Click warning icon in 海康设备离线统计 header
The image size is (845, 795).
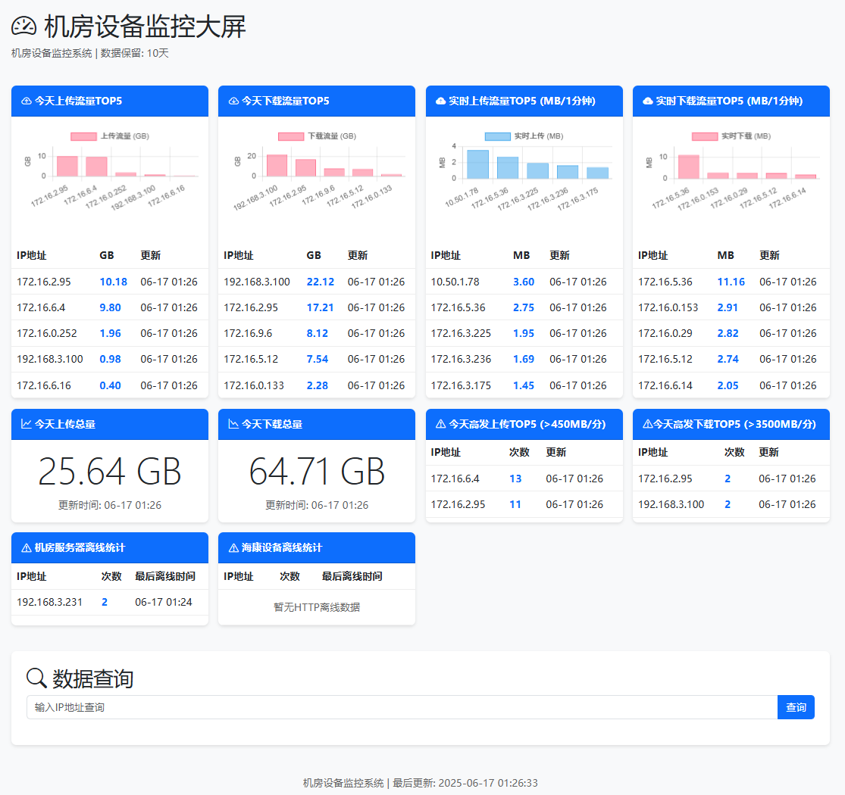pos(233,547)
